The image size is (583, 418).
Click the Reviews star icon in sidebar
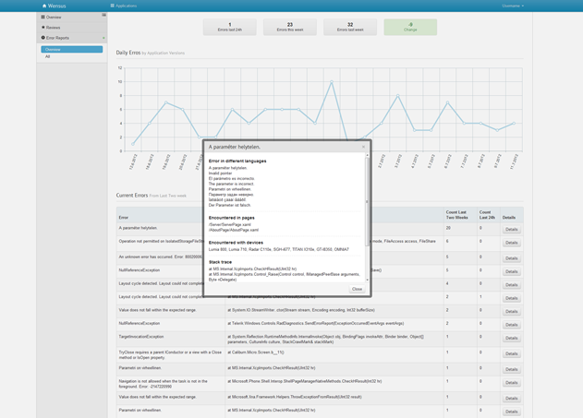pyautogui.click(x=43, y=28)
